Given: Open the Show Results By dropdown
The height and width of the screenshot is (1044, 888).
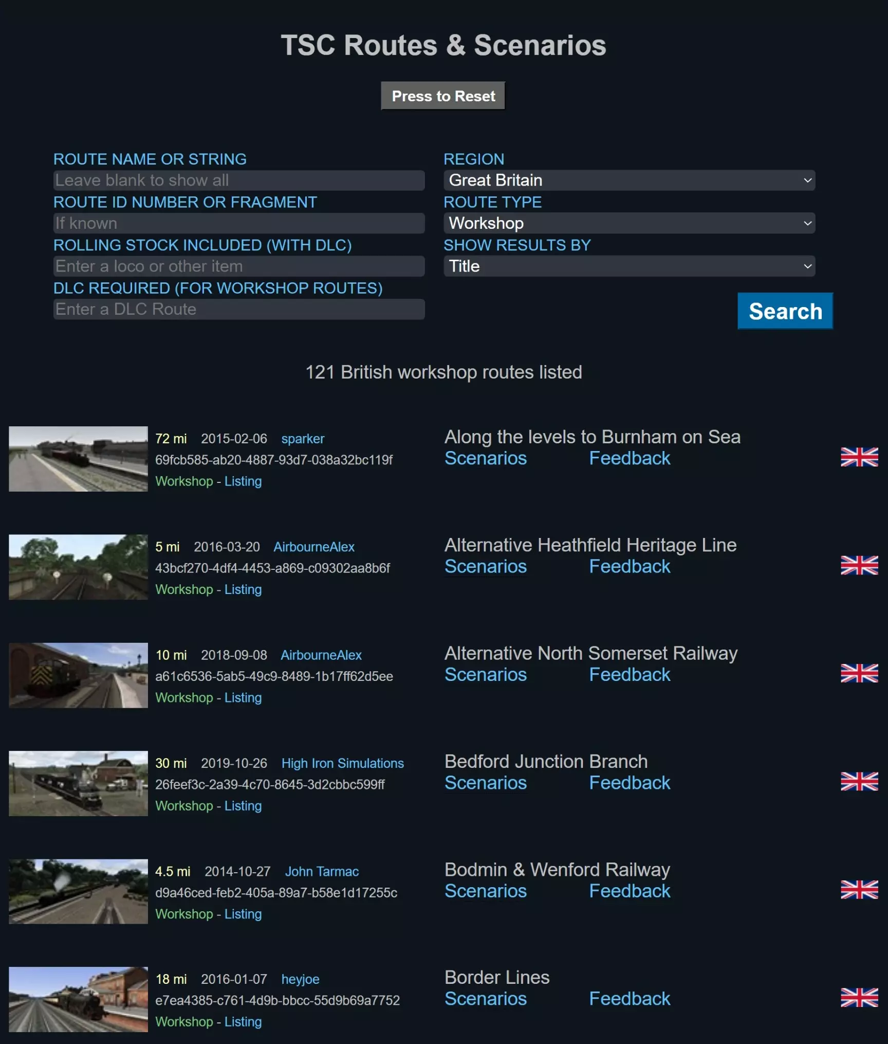Looking at the screenshot, I should 630,266.
